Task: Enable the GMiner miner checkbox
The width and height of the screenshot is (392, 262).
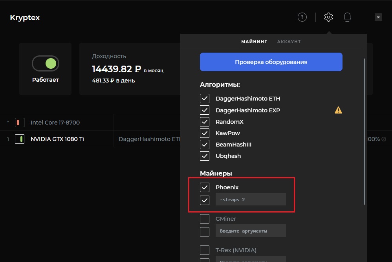Action: click(205, 219)
